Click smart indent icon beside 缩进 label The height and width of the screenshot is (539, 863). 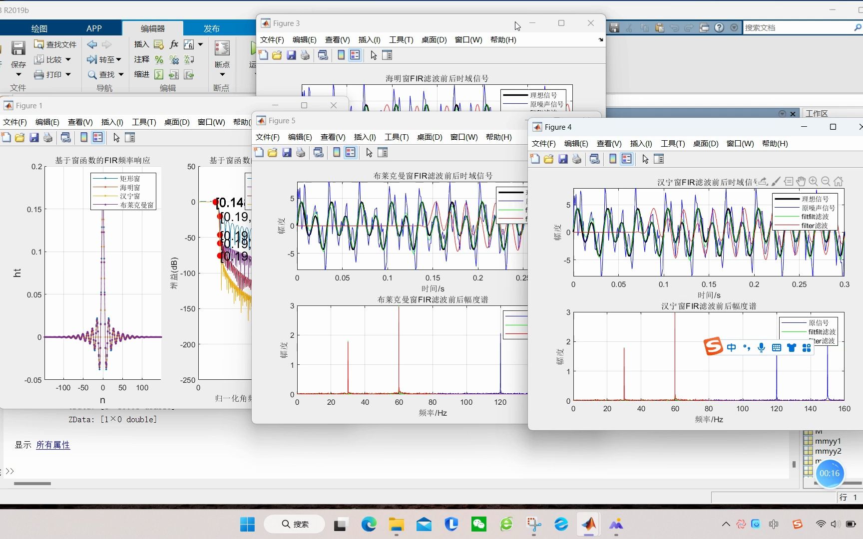[x=159, y=75]
